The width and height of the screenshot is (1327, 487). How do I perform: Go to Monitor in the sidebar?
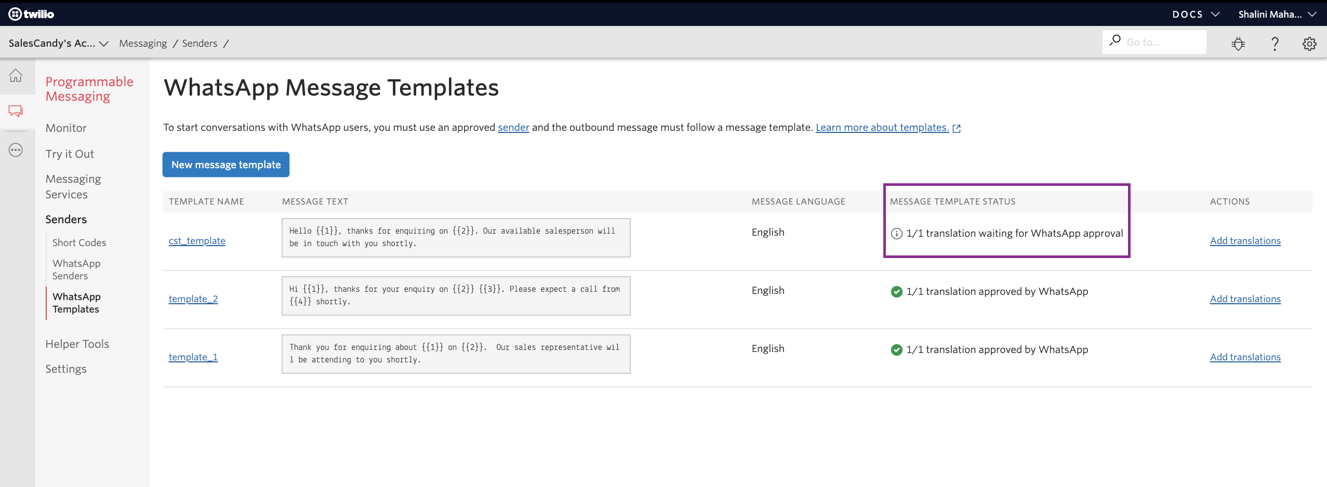coord(66,128)
